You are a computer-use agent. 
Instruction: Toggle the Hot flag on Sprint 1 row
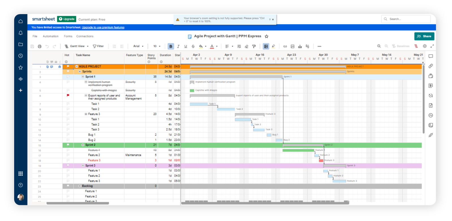(x=68, y=77)
